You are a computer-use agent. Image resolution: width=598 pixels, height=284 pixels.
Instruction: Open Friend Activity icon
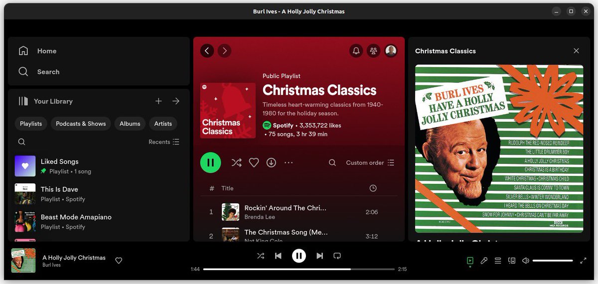[373, 50]
